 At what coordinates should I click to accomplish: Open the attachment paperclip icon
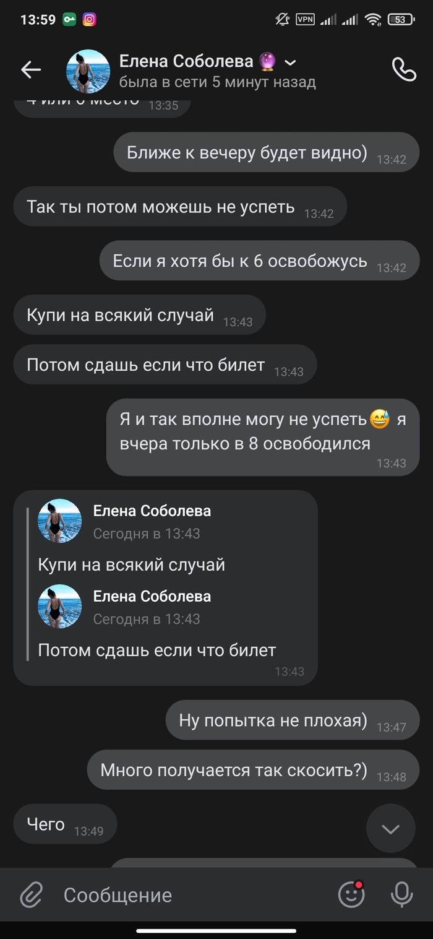[x=31, y=894]
